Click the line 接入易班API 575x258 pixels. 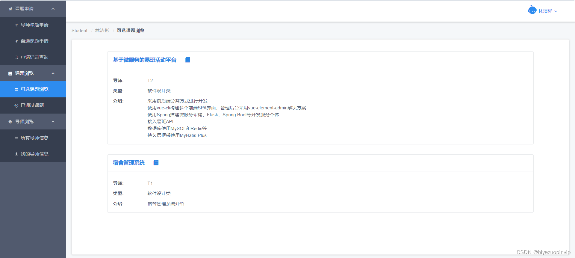click(160, 122)
